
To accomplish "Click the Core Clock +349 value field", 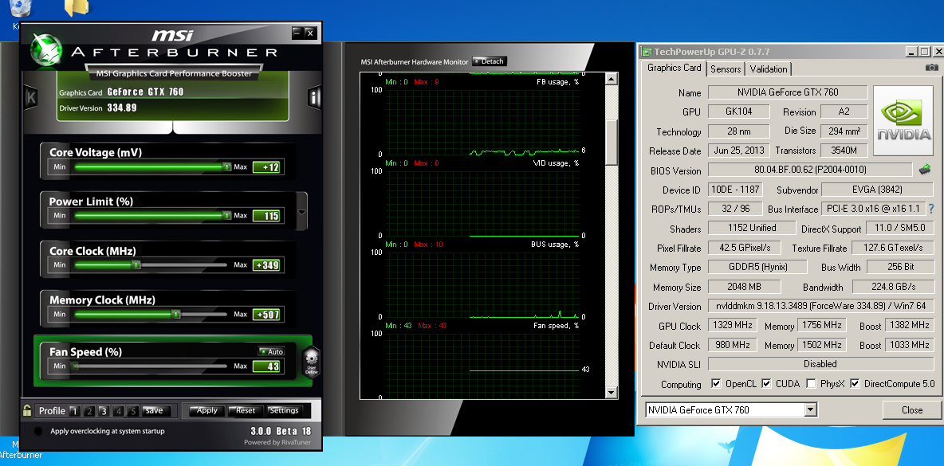I will point(266,265).
